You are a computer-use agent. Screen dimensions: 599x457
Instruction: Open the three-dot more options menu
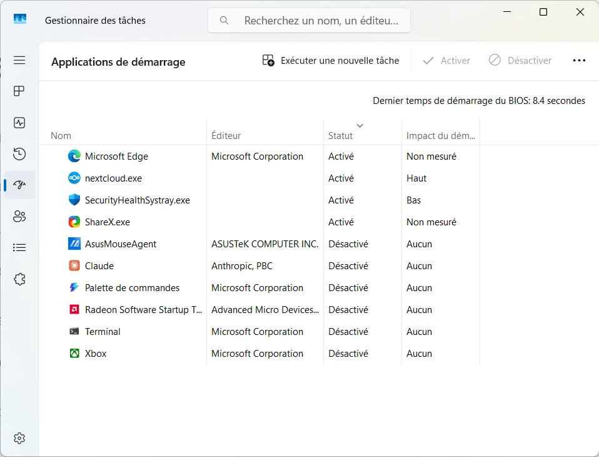click(x=579, y=61)
